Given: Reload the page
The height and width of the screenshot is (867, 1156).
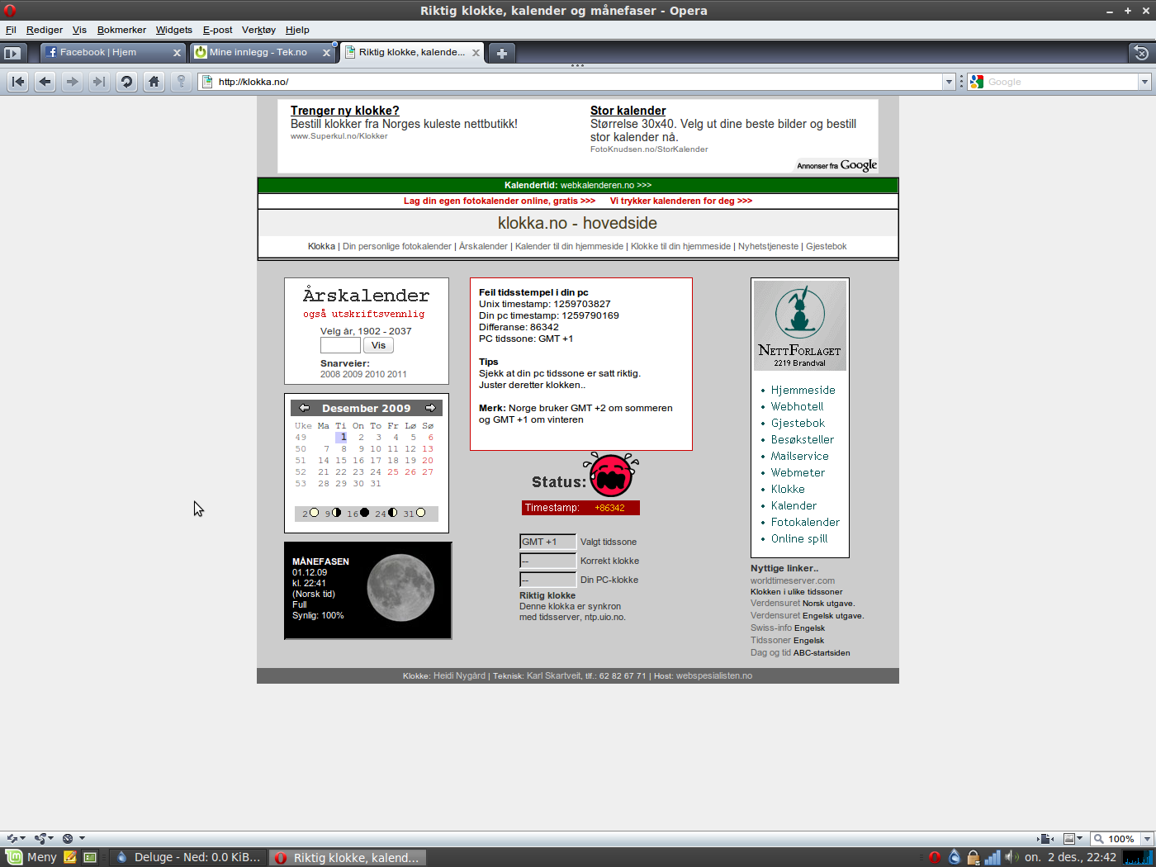Looking at the screenshot, I should pos(126,82).
